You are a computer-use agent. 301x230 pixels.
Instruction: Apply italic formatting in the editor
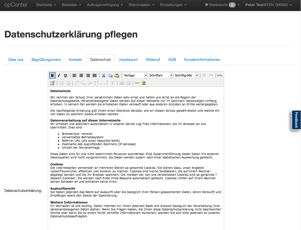(59, 75)
